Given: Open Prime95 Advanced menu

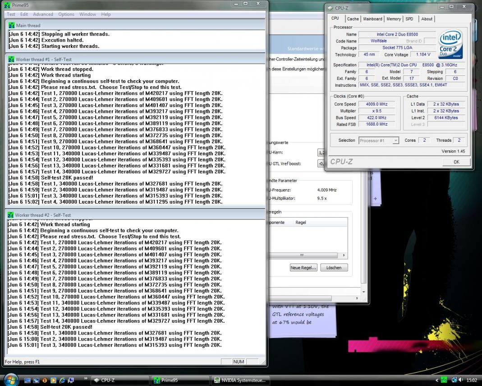Looking at the screenshot, I should point(43,14).
